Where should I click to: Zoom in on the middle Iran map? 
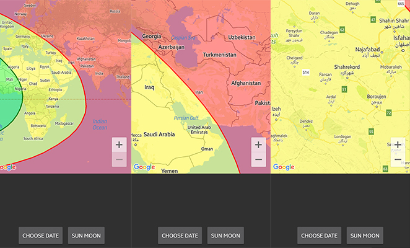point(258,145)
